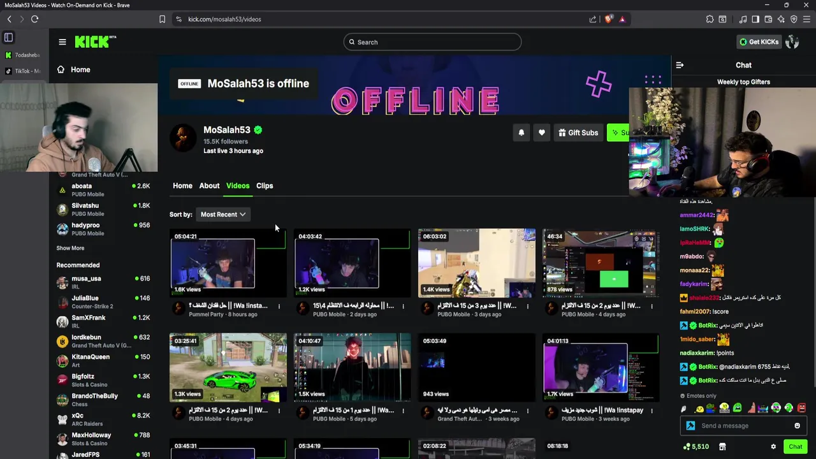Expand Show more in the sidebar
Viewport: 816px width, 459px height.
click(x=70, y=248)
